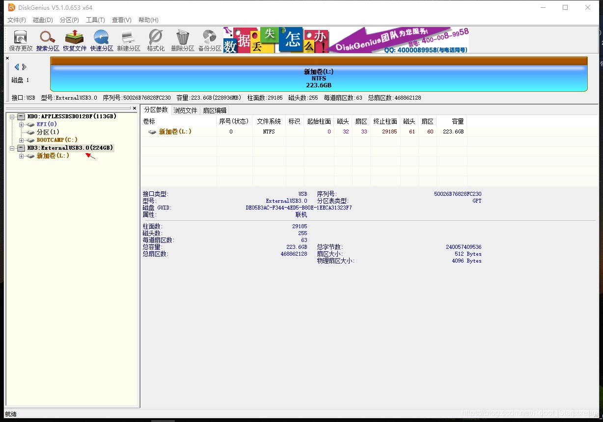Click the HD0 APPLESSDSD0128F disk icon
Image resolution: width=603 pixels, height=422 pixels.
[21, 116]
